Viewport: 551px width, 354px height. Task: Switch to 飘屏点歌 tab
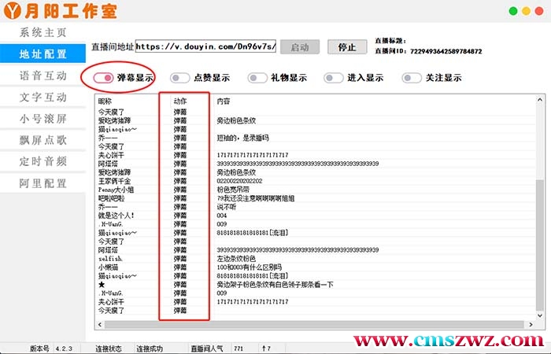43,141
